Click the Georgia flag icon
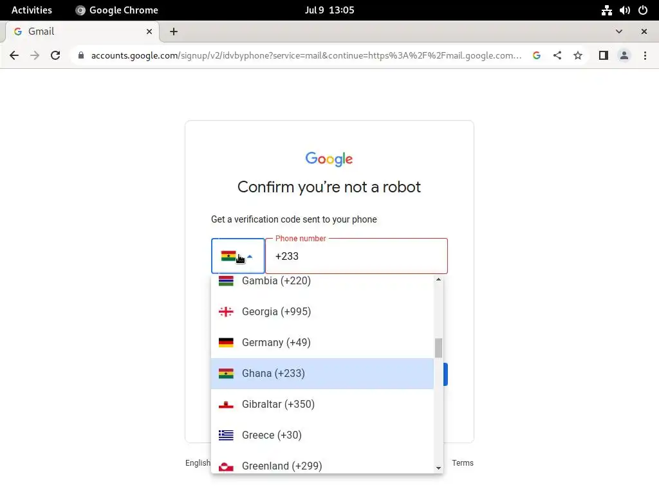 point(226,312)
